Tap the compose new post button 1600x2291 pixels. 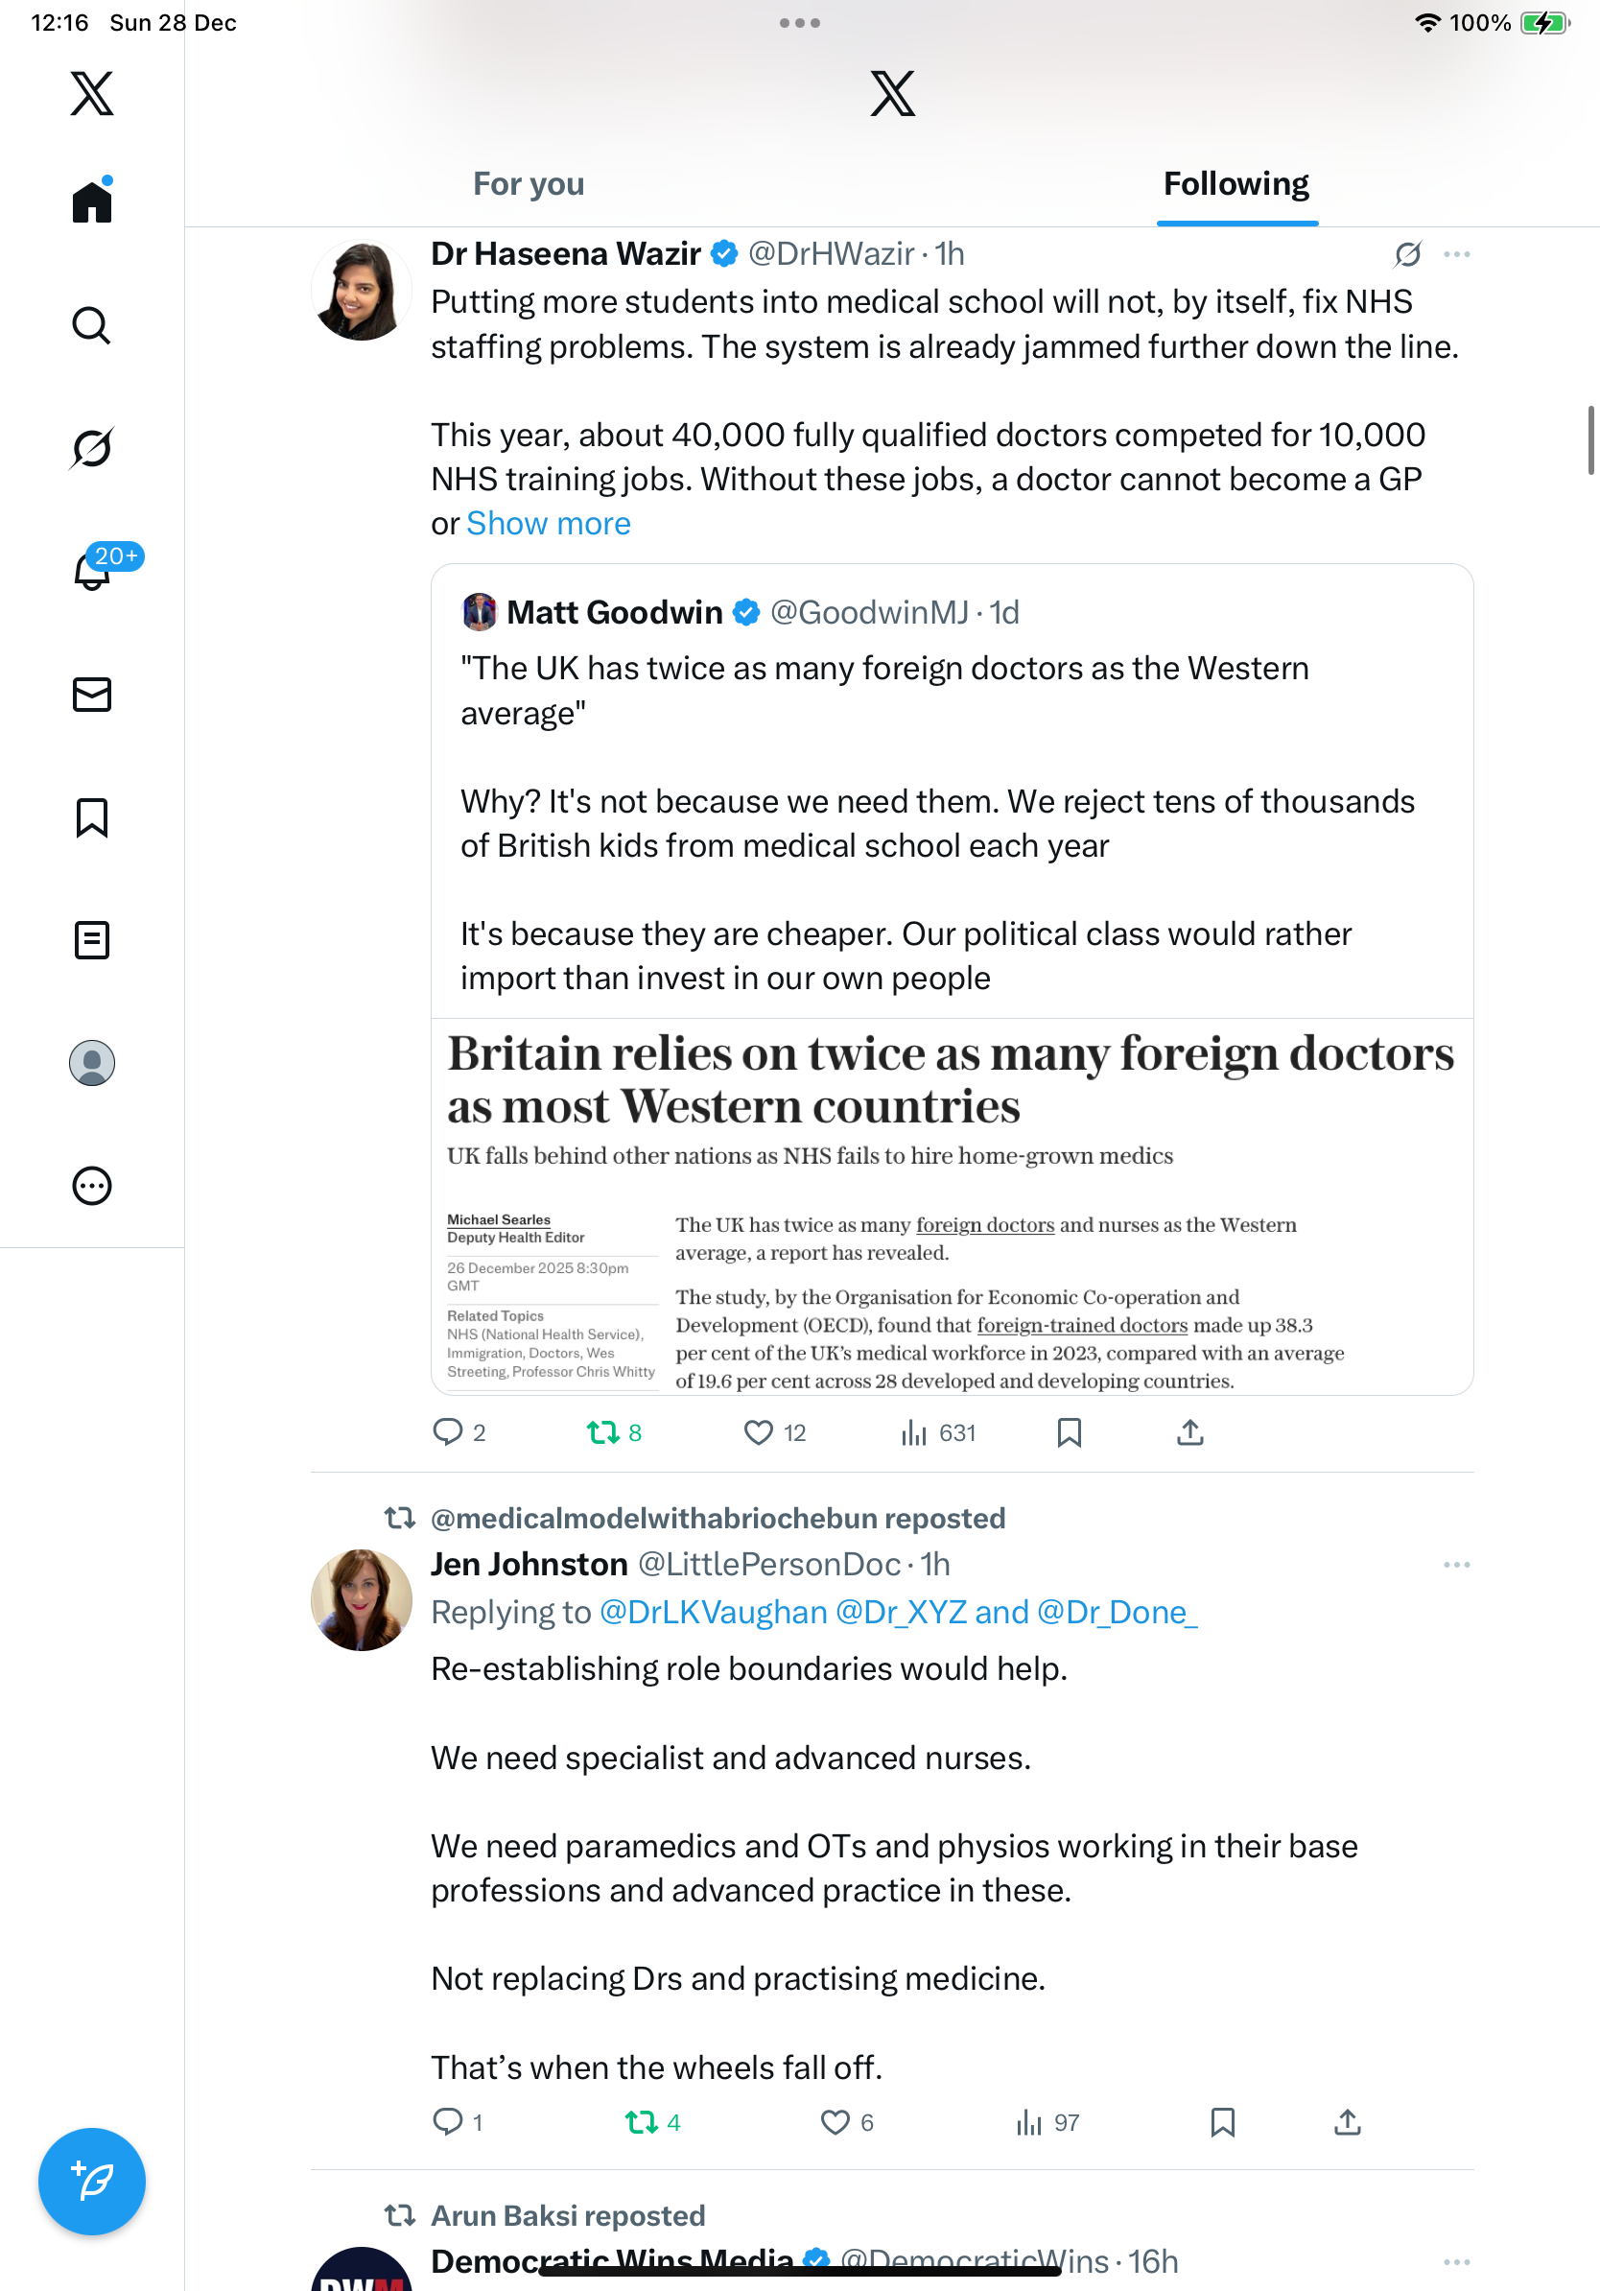(x=92, y=2182)
